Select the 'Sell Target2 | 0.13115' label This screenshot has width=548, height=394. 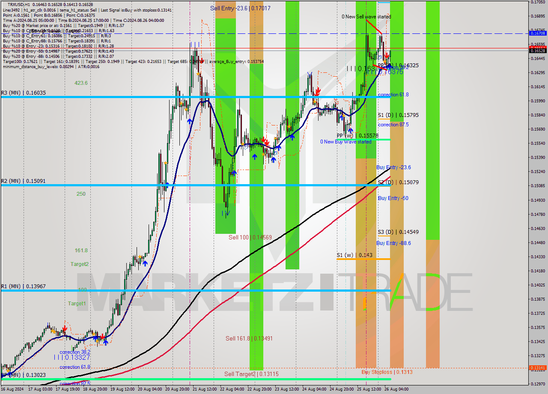click(x=251, y=374)
